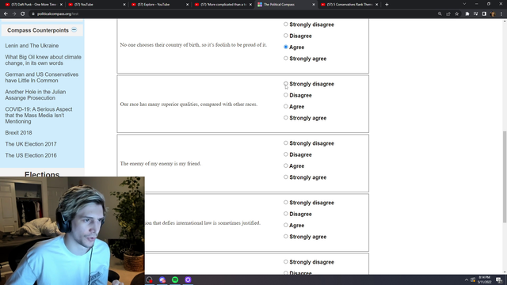Switch to the 'More complicated than a' tab
This screenshot has height=285, width=507.
[x=223, y=5]
